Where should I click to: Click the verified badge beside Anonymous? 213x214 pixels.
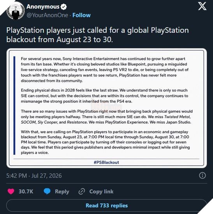coord(64,7)
